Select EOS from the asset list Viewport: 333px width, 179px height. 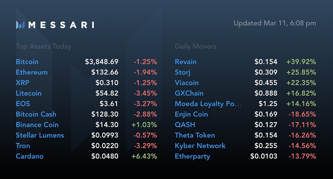23,104
